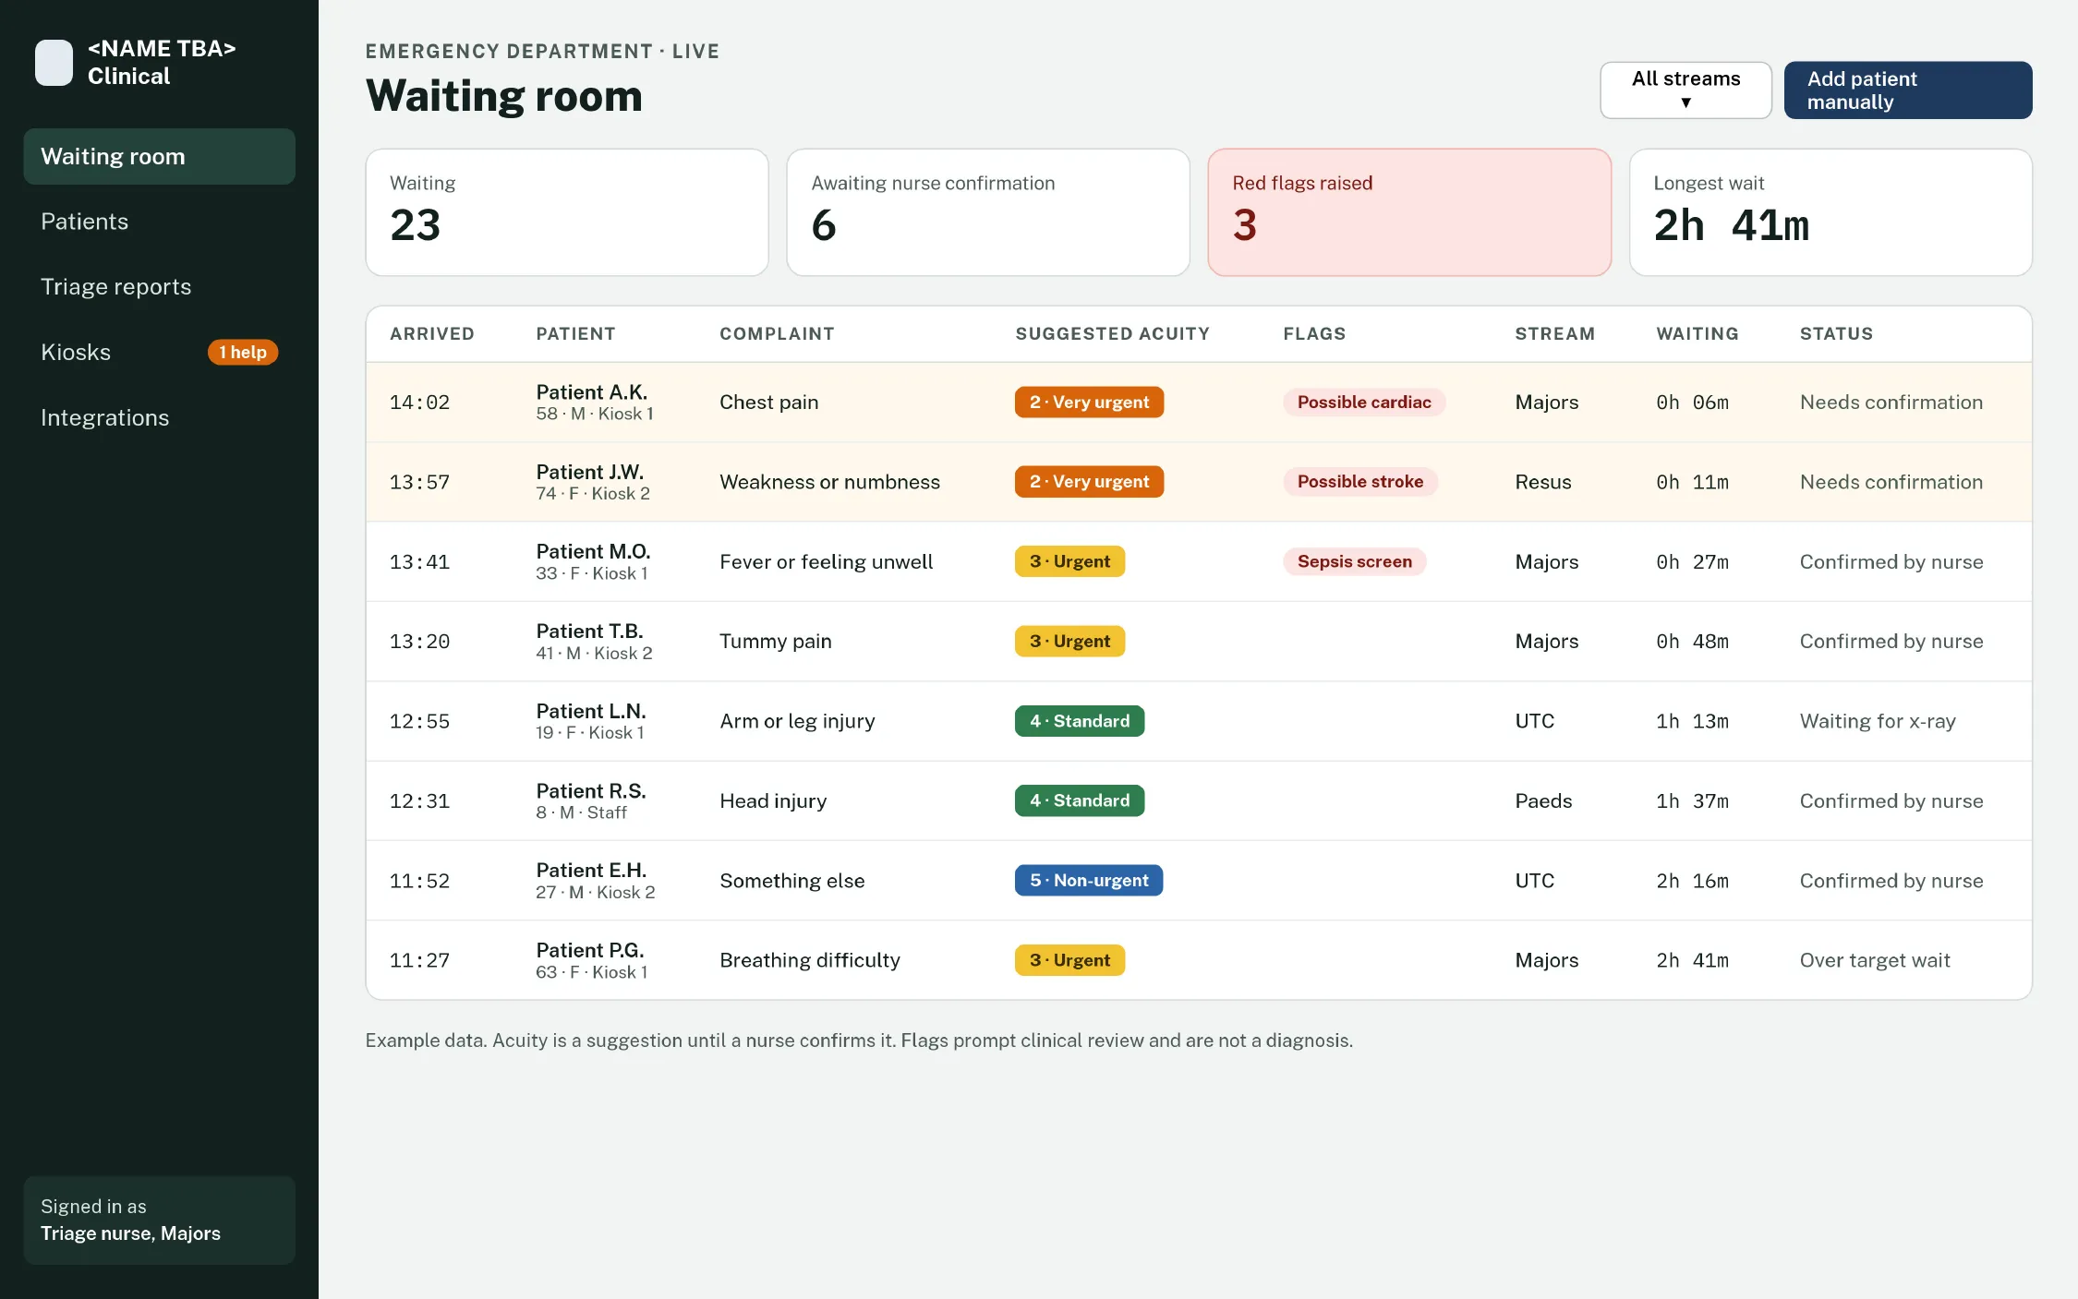Click Standard badge for Head injury
The height and width of the screenshot is (1299, 2078).
pyautogui.click(x=1080, y=800)
